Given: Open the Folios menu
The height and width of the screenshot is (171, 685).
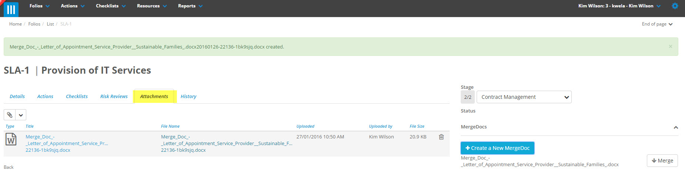Looking at the screenshot, I should click(x=39, y=6).
